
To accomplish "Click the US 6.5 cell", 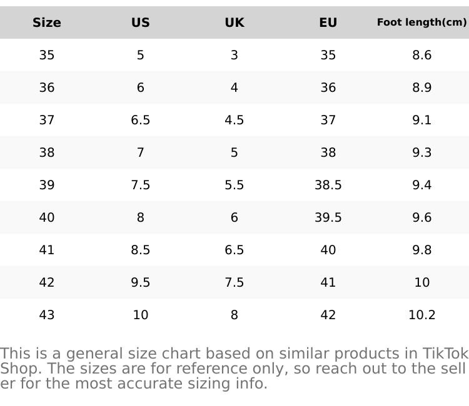I will (141, 120).
